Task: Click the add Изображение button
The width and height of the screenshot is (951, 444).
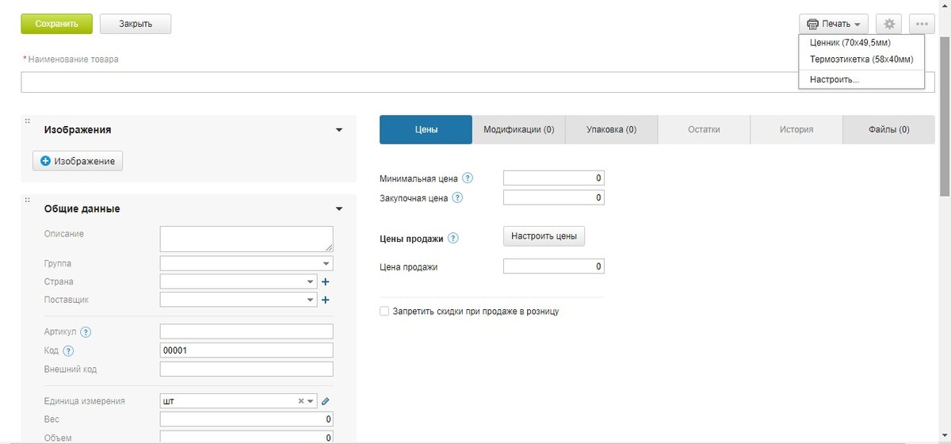Action: (x=78, y=161)
